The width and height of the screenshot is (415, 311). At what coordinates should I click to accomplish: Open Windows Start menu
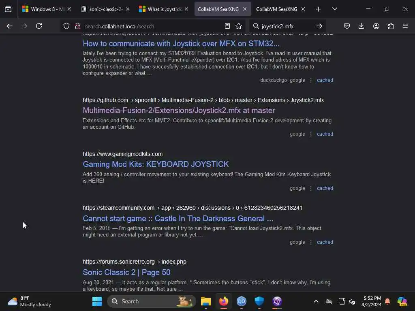[97, 301]
